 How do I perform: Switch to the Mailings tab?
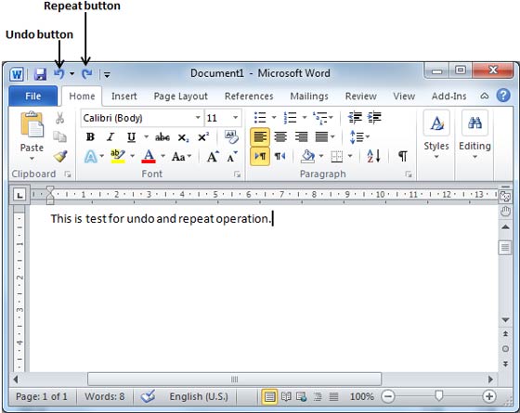(x=309, y=97)
